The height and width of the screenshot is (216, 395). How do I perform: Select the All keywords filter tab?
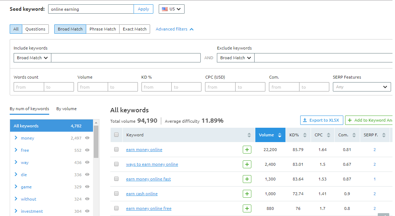point(16,29)
